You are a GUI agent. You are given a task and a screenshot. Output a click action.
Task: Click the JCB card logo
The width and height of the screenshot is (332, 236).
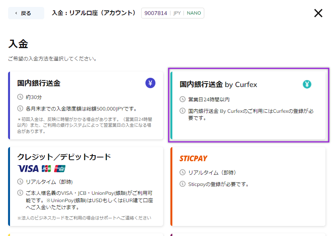point(47,169)
